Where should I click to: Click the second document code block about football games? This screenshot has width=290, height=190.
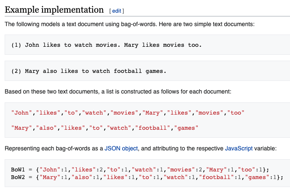point(147,71)
